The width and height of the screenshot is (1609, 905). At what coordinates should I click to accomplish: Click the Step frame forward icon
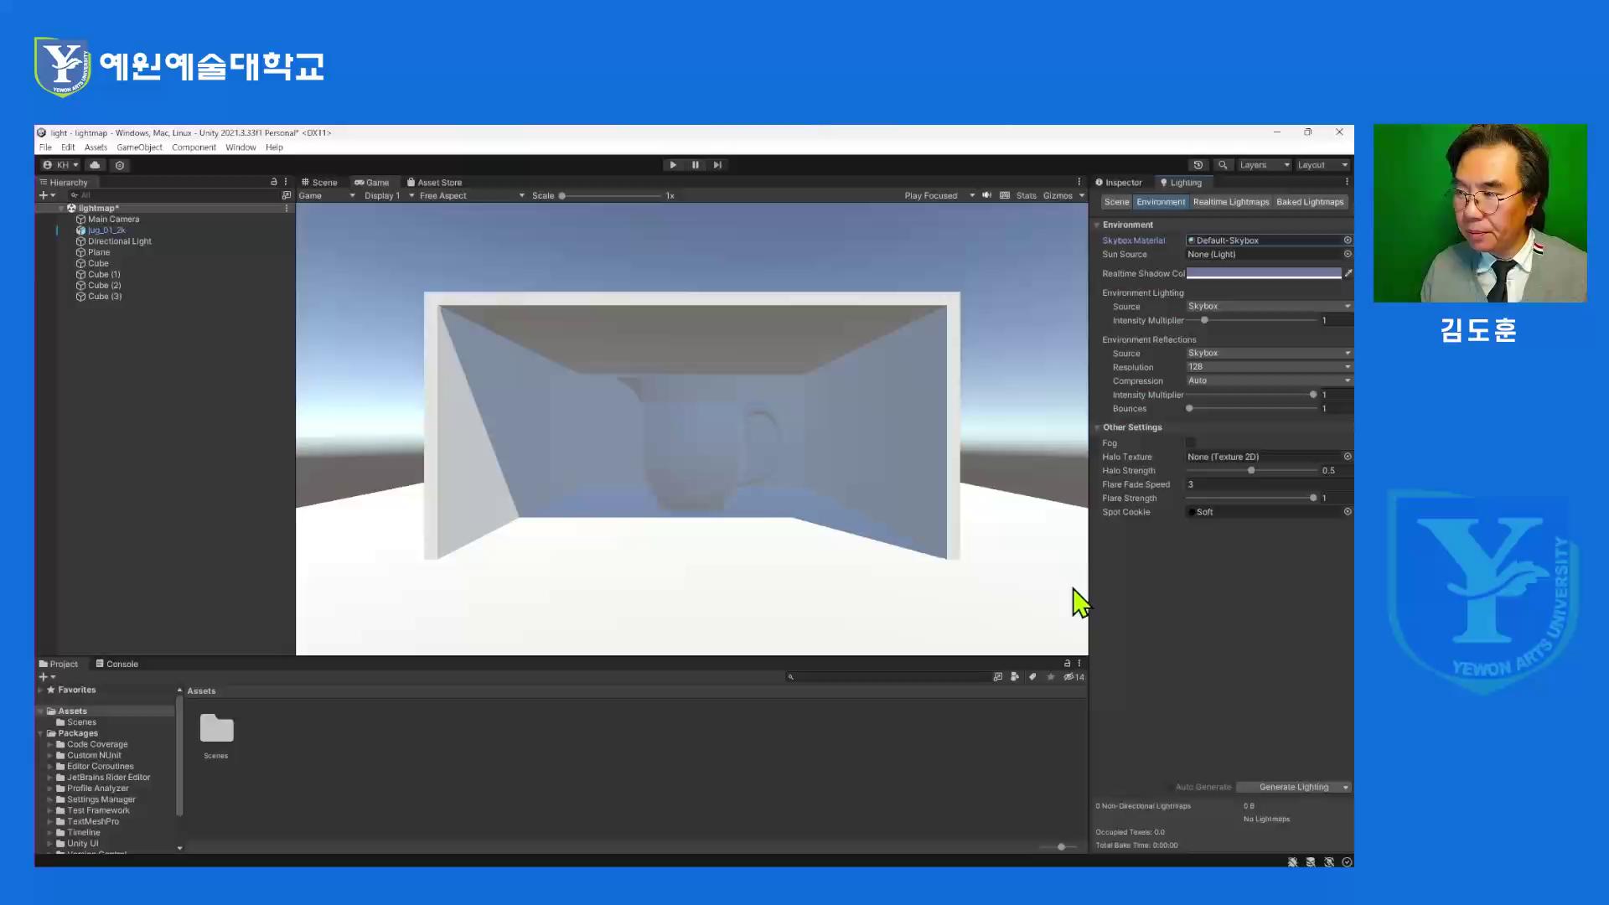pos(717,165)
